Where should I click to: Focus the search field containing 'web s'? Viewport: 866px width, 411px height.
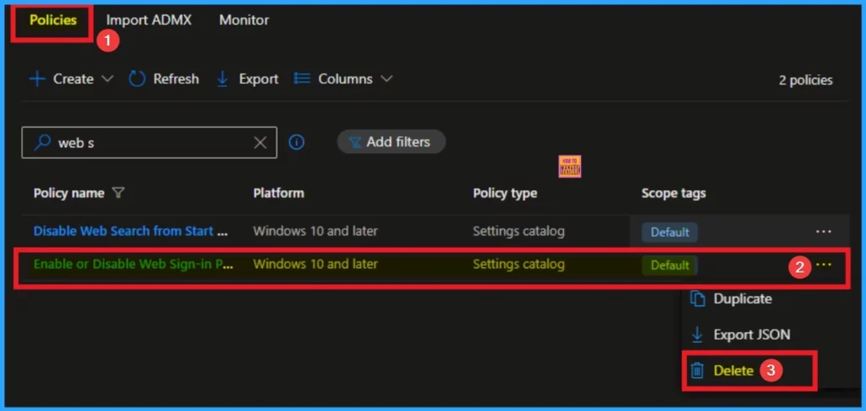click(149, 143)
